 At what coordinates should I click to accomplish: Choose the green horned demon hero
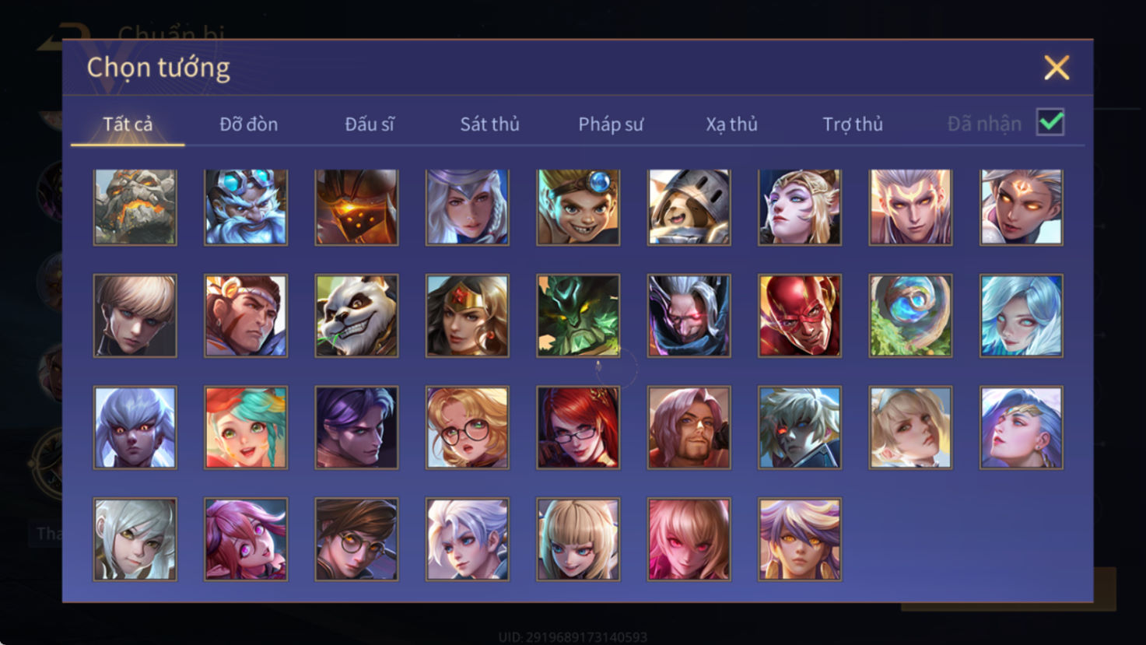coord(578,316)
